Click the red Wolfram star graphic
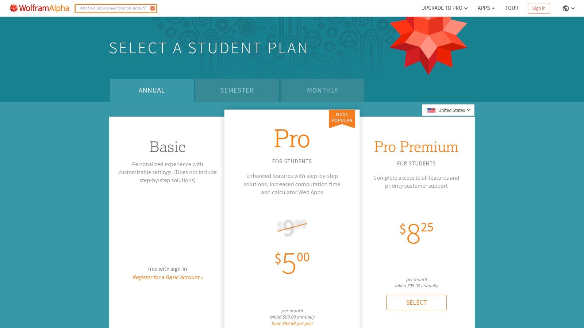 click(428, 43)
